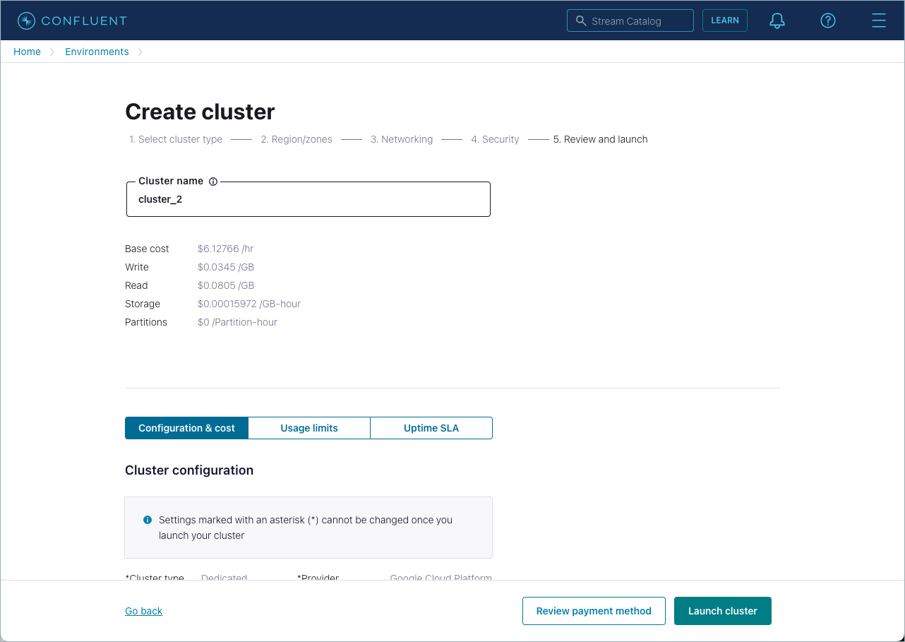The image size is (905, 642).
Task: Switch to the Uptime SLA tab
Action: click(431, 428)
